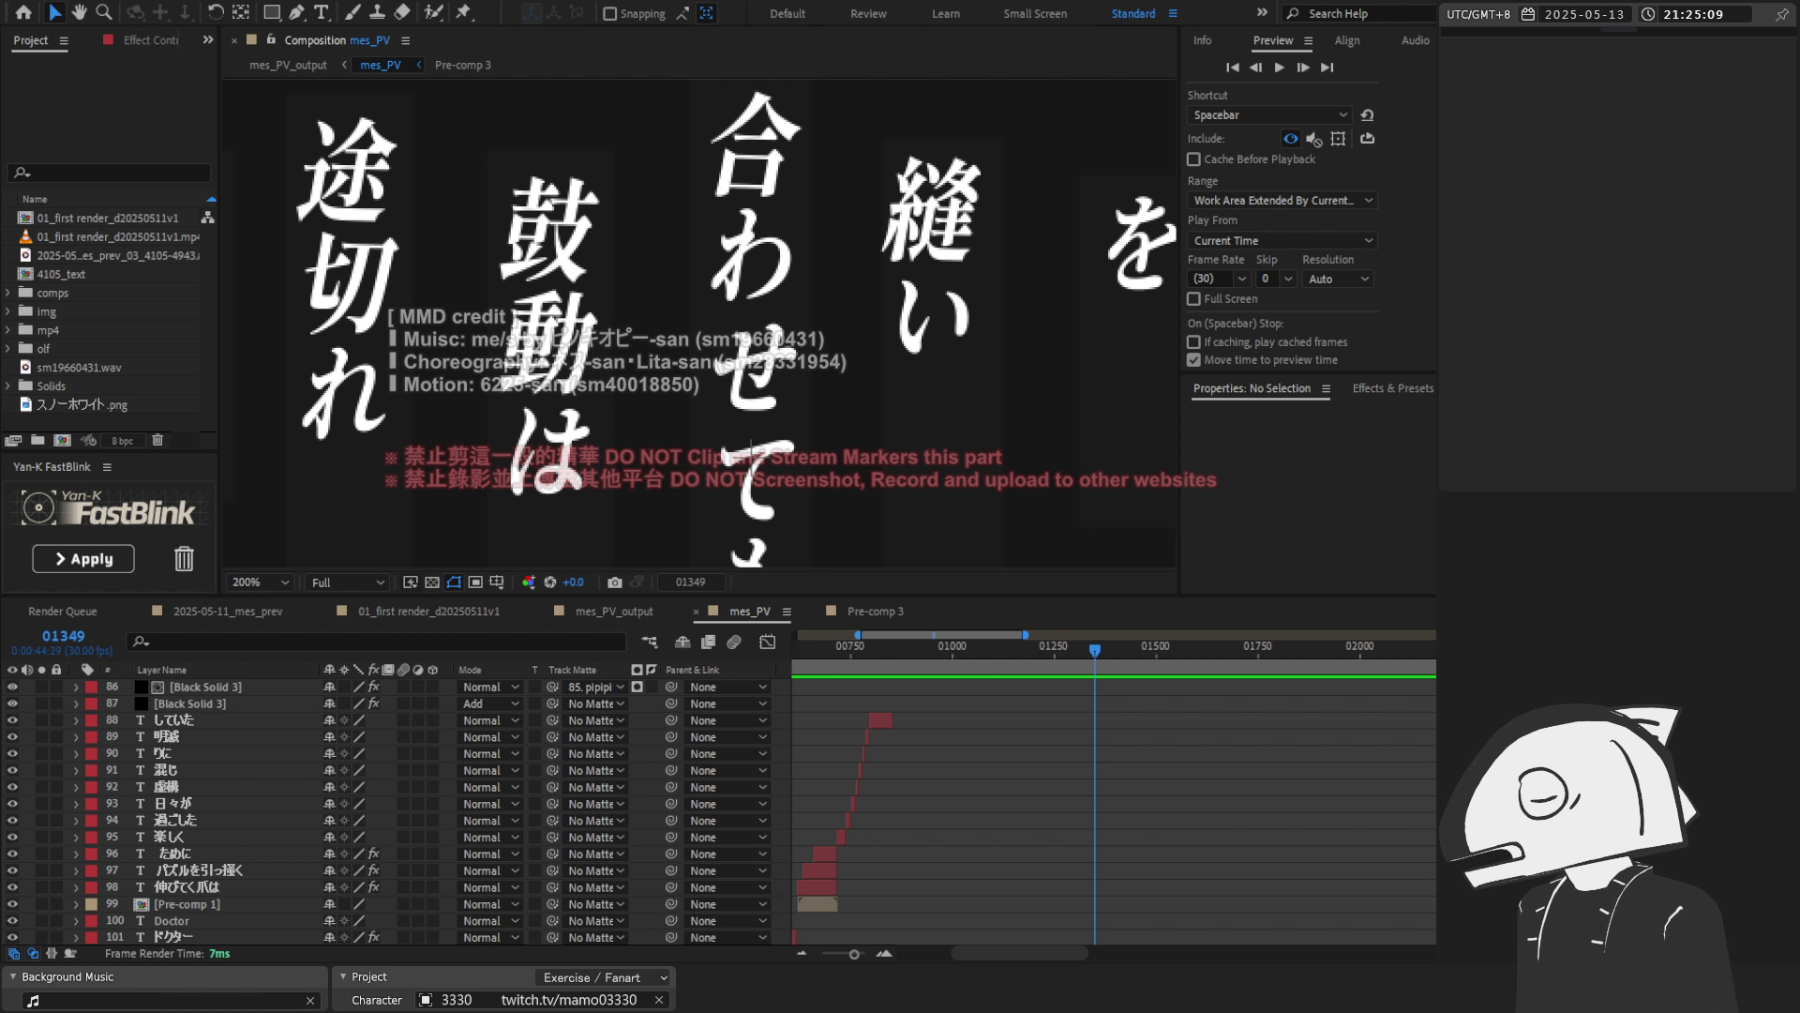Enable Cache Before Playback checkbox
Viewport: 1800px width, 1013px height.
click(1193, 159)
